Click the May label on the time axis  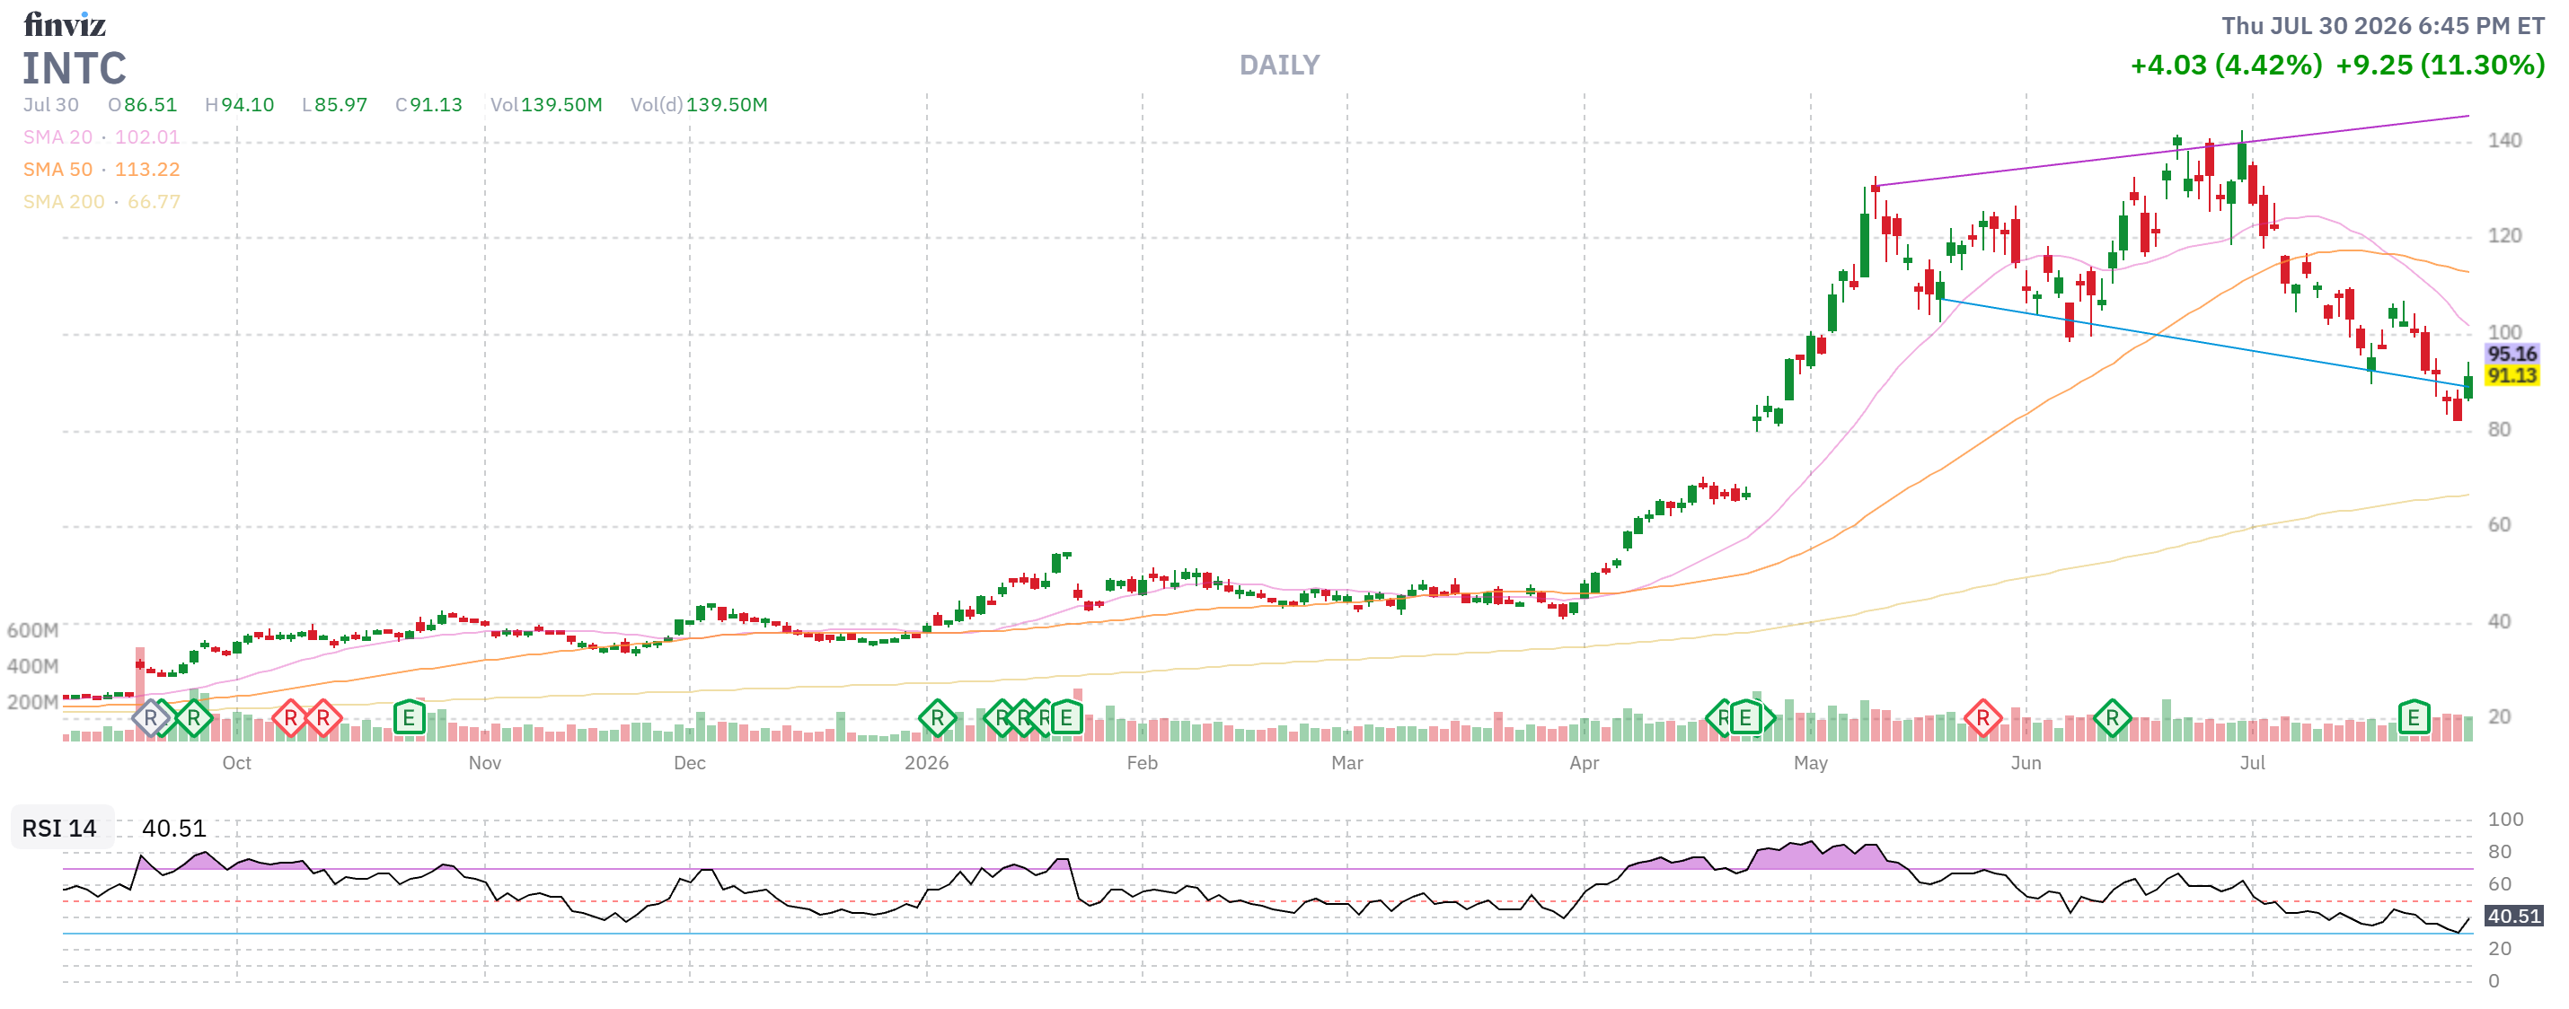tap(1810, 764)
